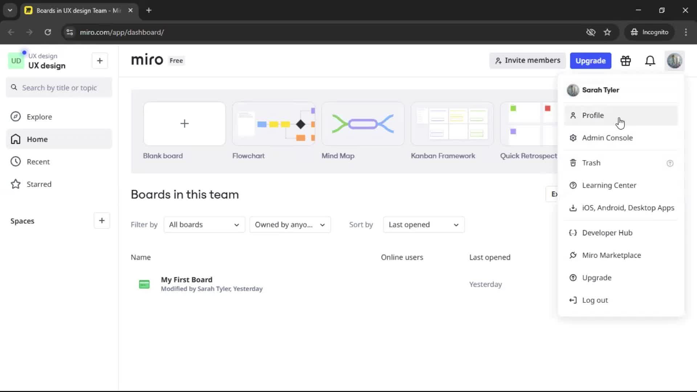Select Profile from the user menu
This screenshot has width=697, height=392.
point(621,115)
